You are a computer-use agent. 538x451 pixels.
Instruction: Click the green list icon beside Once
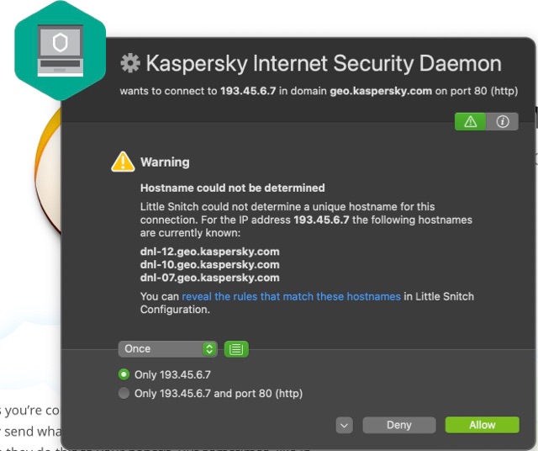tap(236, 348)
